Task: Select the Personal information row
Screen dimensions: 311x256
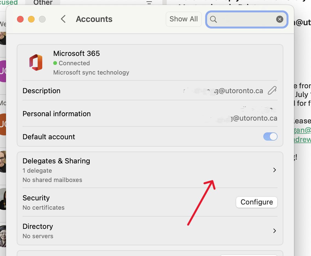Action: 56,114
